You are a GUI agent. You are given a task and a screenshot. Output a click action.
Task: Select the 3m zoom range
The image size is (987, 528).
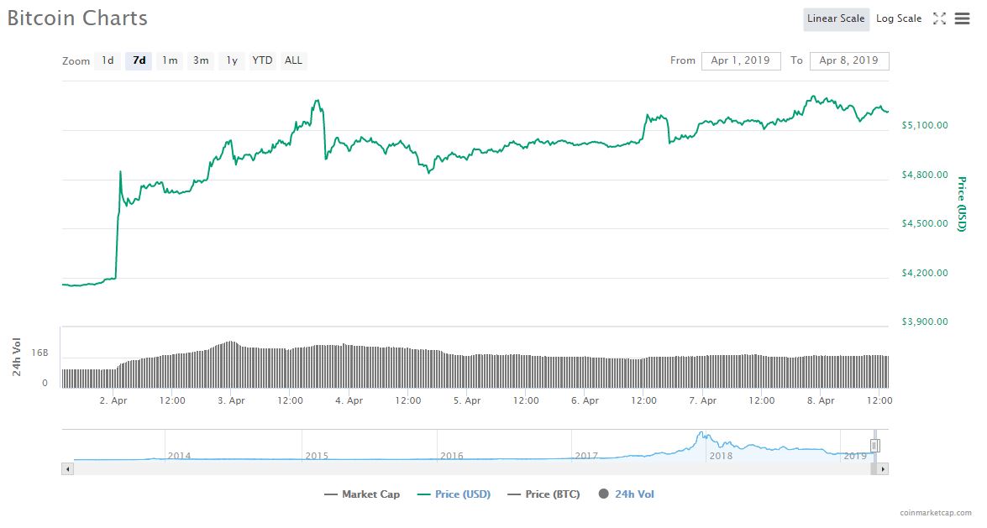click(x=200, y=60)
